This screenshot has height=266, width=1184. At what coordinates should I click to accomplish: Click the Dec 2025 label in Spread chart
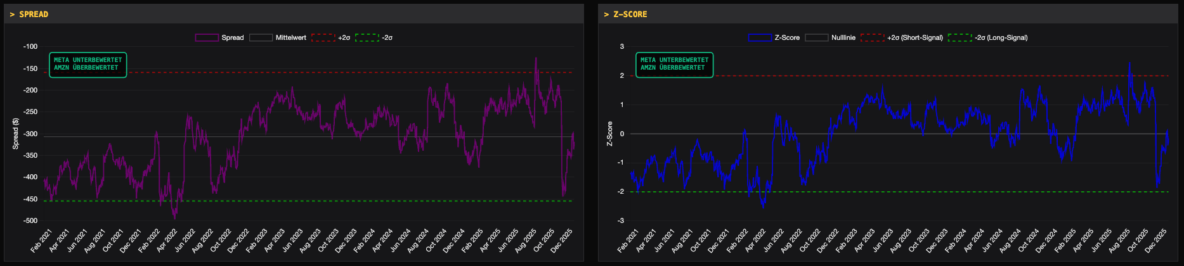pos(560,241)
